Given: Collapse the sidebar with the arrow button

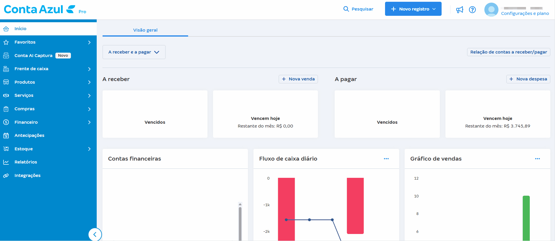Looking at the screenshot, I should 95,234.
